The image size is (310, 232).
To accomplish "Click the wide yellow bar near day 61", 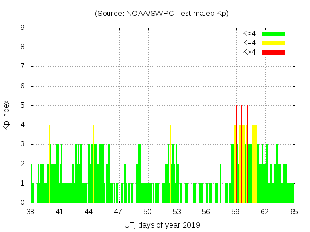I will pyautogui.click(x=254, y=164).
